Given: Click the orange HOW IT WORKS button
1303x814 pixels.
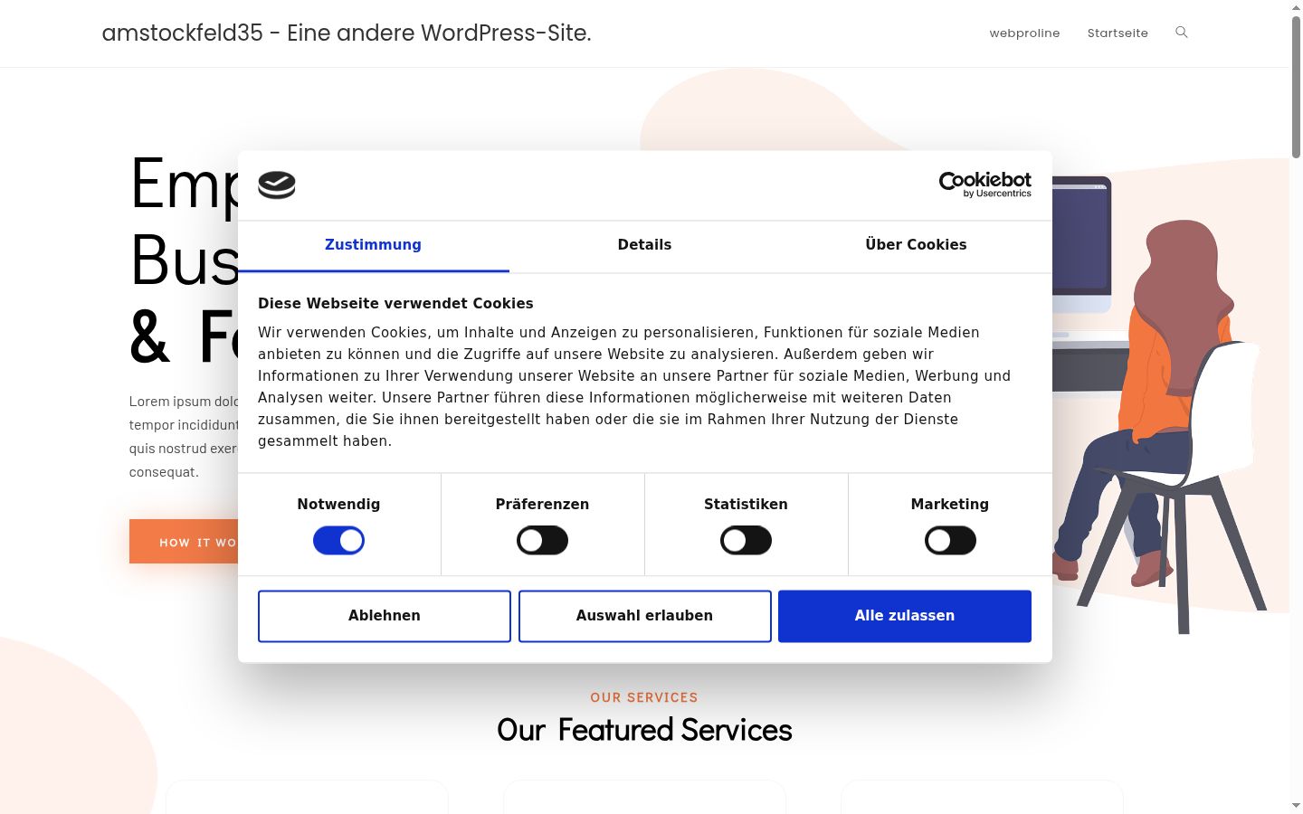Looking at the screenshot, I should (184, 542).
